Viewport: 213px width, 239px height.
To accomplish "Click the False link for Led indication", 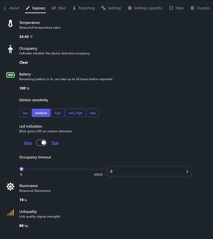I will pos(28,143).
